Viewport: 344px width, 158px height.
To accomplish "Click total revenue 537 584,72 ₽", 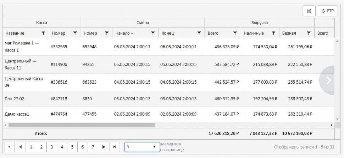I will (227, 65).
